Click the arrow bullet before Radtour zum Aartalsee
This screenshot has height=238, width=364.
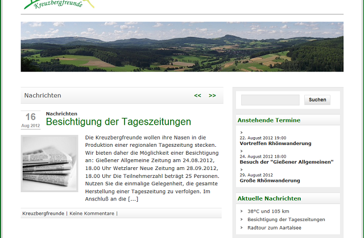coord(241,228)
